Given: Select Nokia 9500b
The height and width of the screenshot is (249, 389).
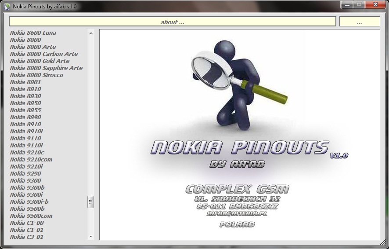Looking at the screenshot, I should (27, 209).
